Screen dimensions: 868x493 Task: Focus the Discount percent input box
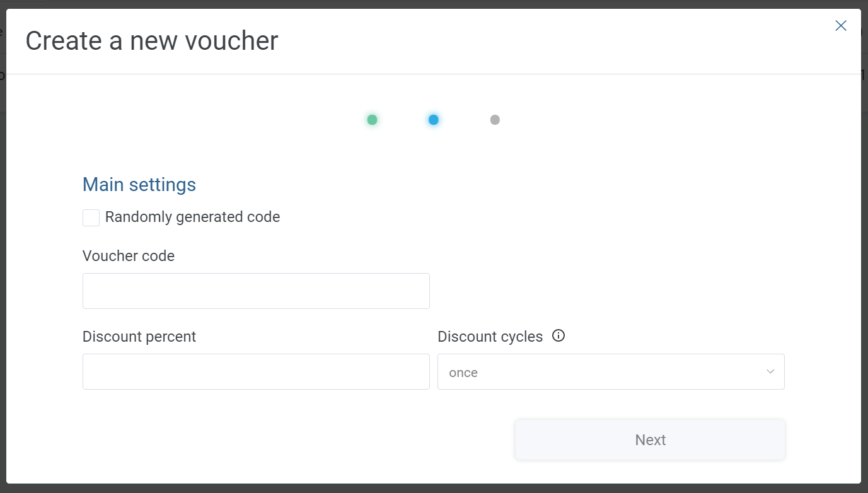(256, 371)
